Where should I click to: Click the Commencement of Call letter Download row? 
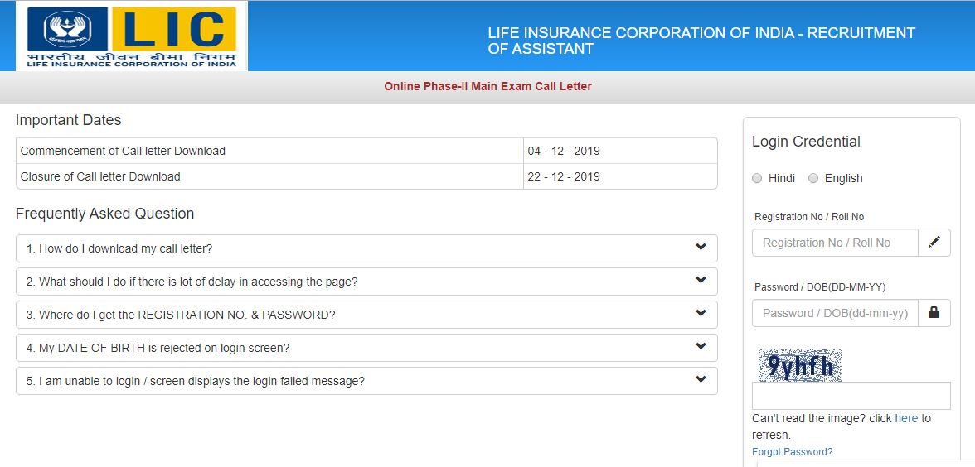tap(269, 151)
